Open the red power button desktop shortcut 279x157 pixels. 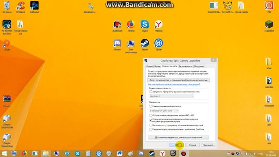(x=269, y=7)
